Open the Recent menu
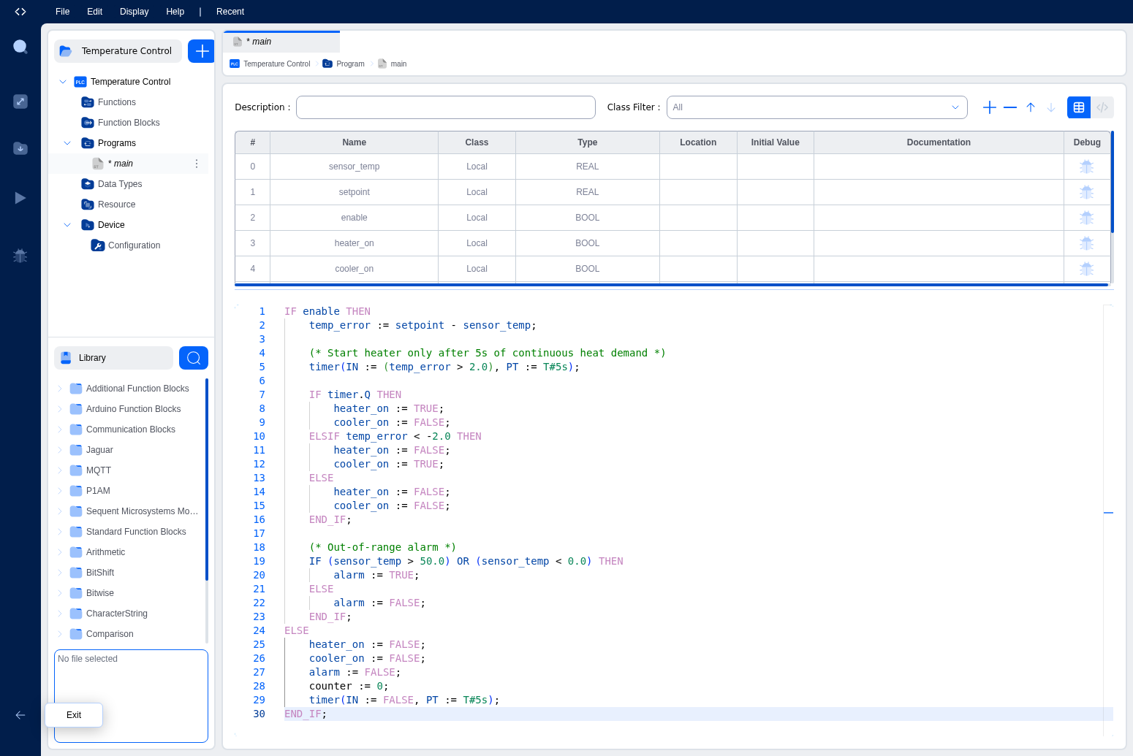The height and width of the screenshot is (756, 1133). point(230,12)
